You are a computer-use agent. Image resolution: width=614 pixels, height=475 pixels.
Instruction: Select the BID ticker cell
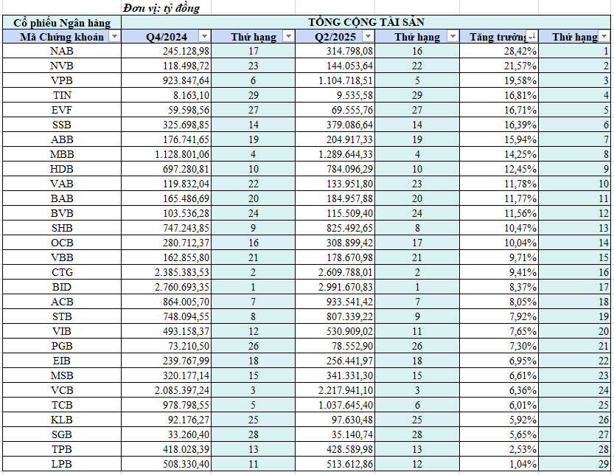point(62,287)
